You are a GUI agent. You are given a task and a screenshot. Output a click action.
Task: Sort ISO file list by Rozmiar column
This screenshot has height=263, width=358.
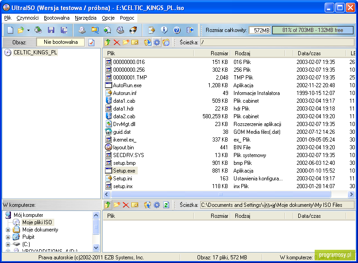[x=212, y=53]
